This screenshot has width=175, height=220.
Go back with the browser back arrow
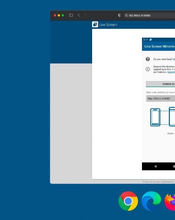pos(79,15)
